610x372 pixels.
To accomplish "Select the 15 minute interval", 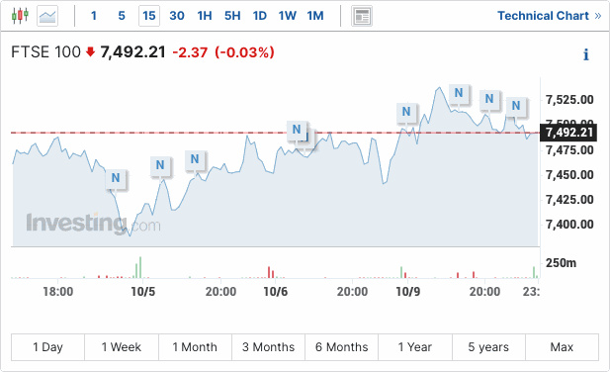I will (x=149, y=16).
